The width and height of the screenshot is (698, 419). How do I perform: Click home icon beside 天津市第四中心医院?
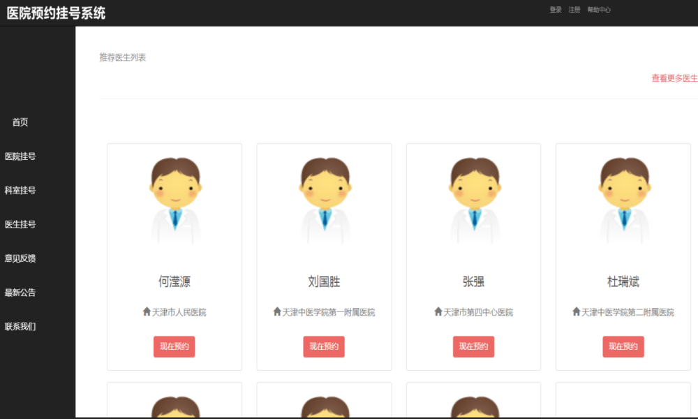(x=438, y=311)
